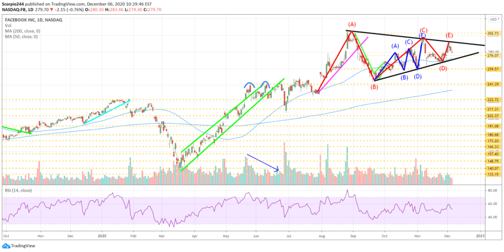Screen dimensions: 504x252
Task: Click the Feb label on the time axis
Action: pos(134,236)
